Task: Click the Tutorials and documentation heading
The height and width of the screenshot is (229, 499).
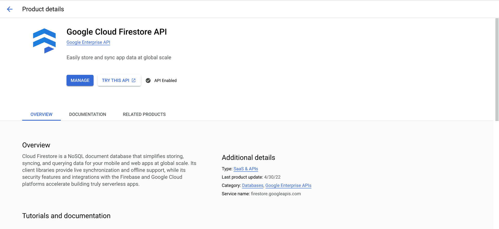Action: click(66, 216)
